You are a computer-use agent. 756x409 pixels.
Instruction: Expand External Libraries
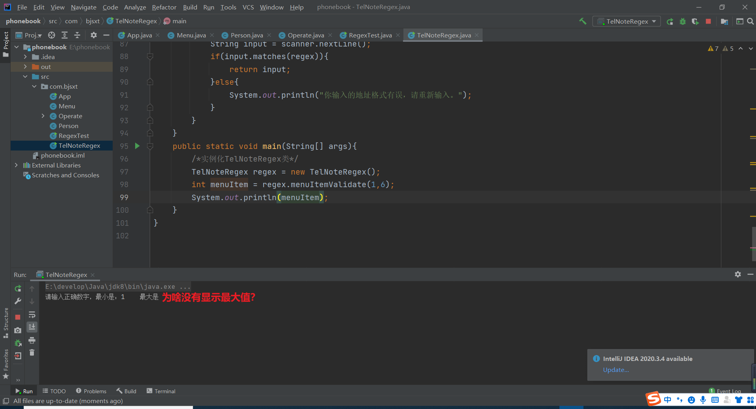16,165
